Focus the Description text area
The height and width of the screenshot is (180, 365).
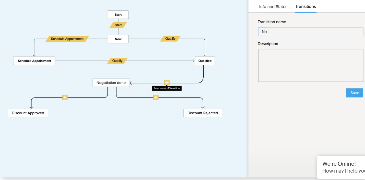(x=311, y=65)
